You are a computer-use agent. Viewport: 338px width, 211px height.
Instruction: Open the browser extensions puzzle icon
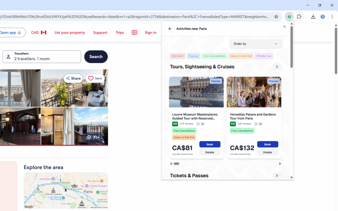click(x=299, y=16)
